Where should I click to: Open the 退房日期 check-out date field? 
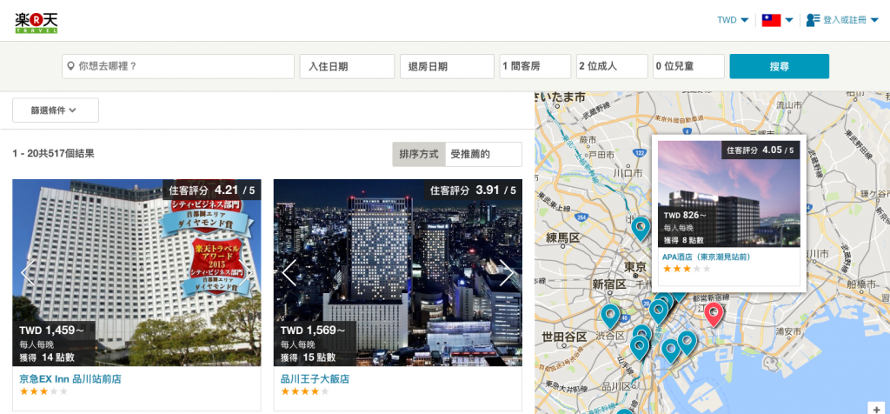tap(447, 66)
